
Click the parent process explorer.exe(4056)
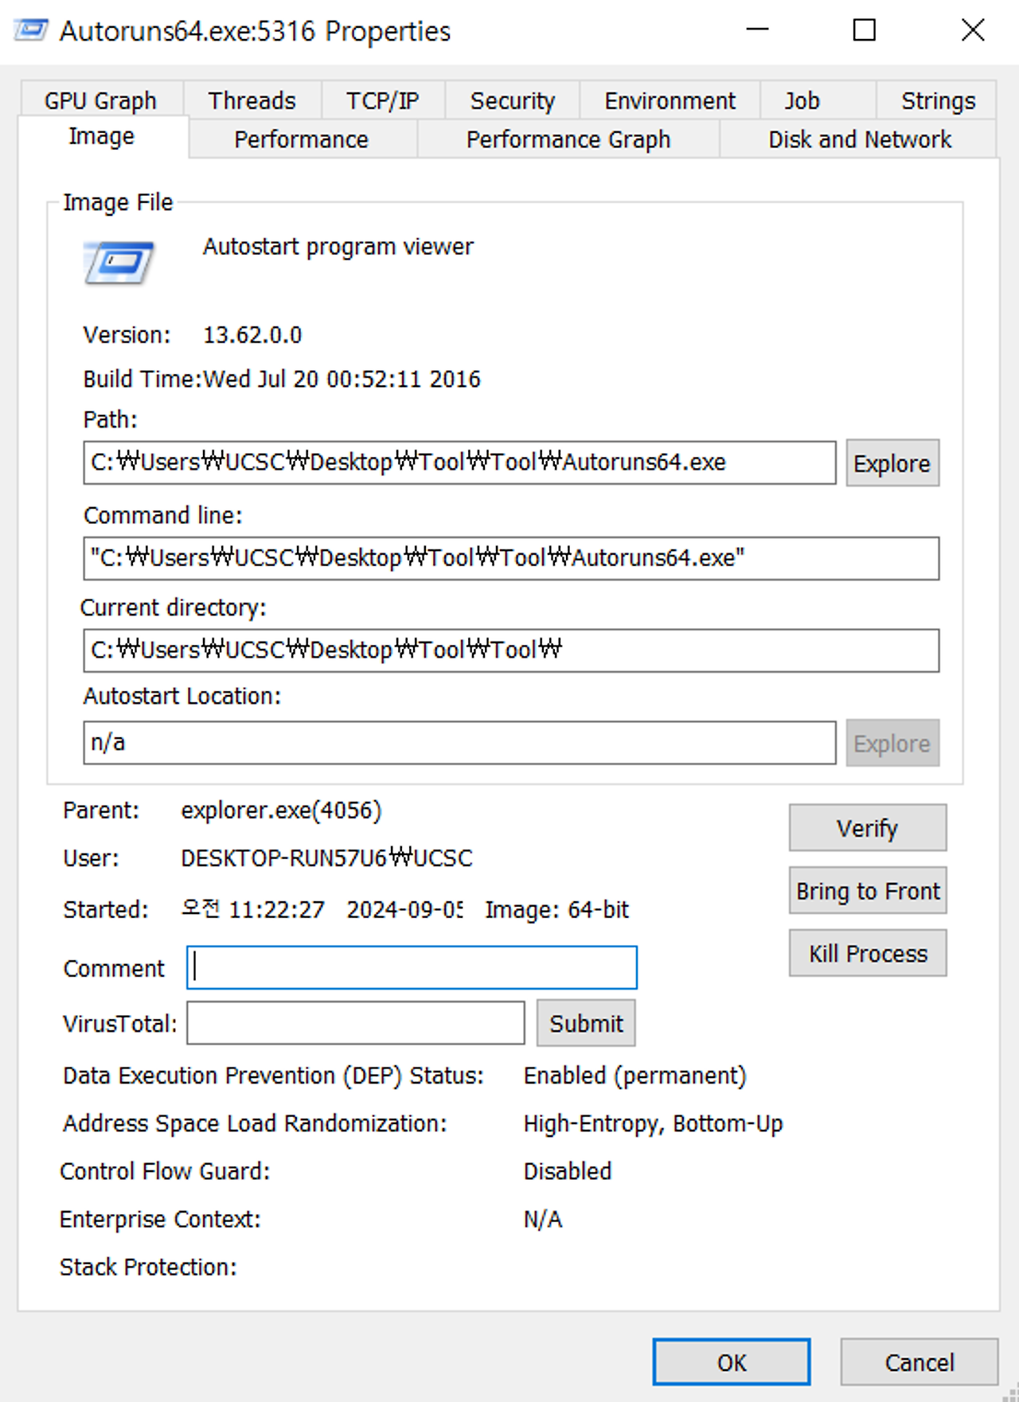pyautogui.click(x=281, y=810)
